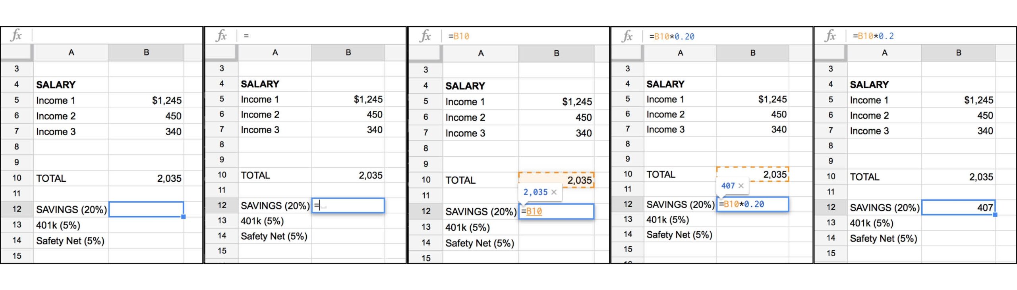Select the highlighted row 12 header in the last spreadsheet
Screen dimensions: 1017x290
point(831,207)
